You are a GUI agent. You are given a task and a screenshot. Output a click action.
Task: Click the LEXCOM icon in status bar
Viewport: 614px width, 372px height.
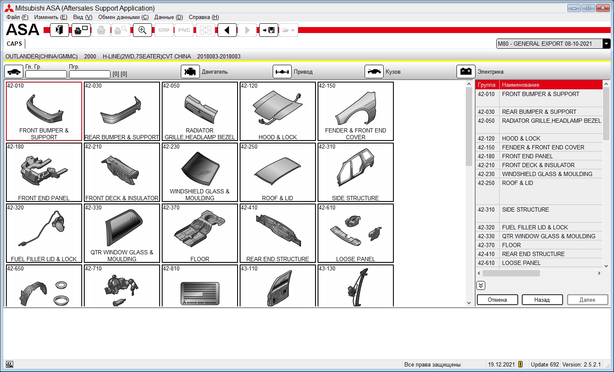point(9,364)
